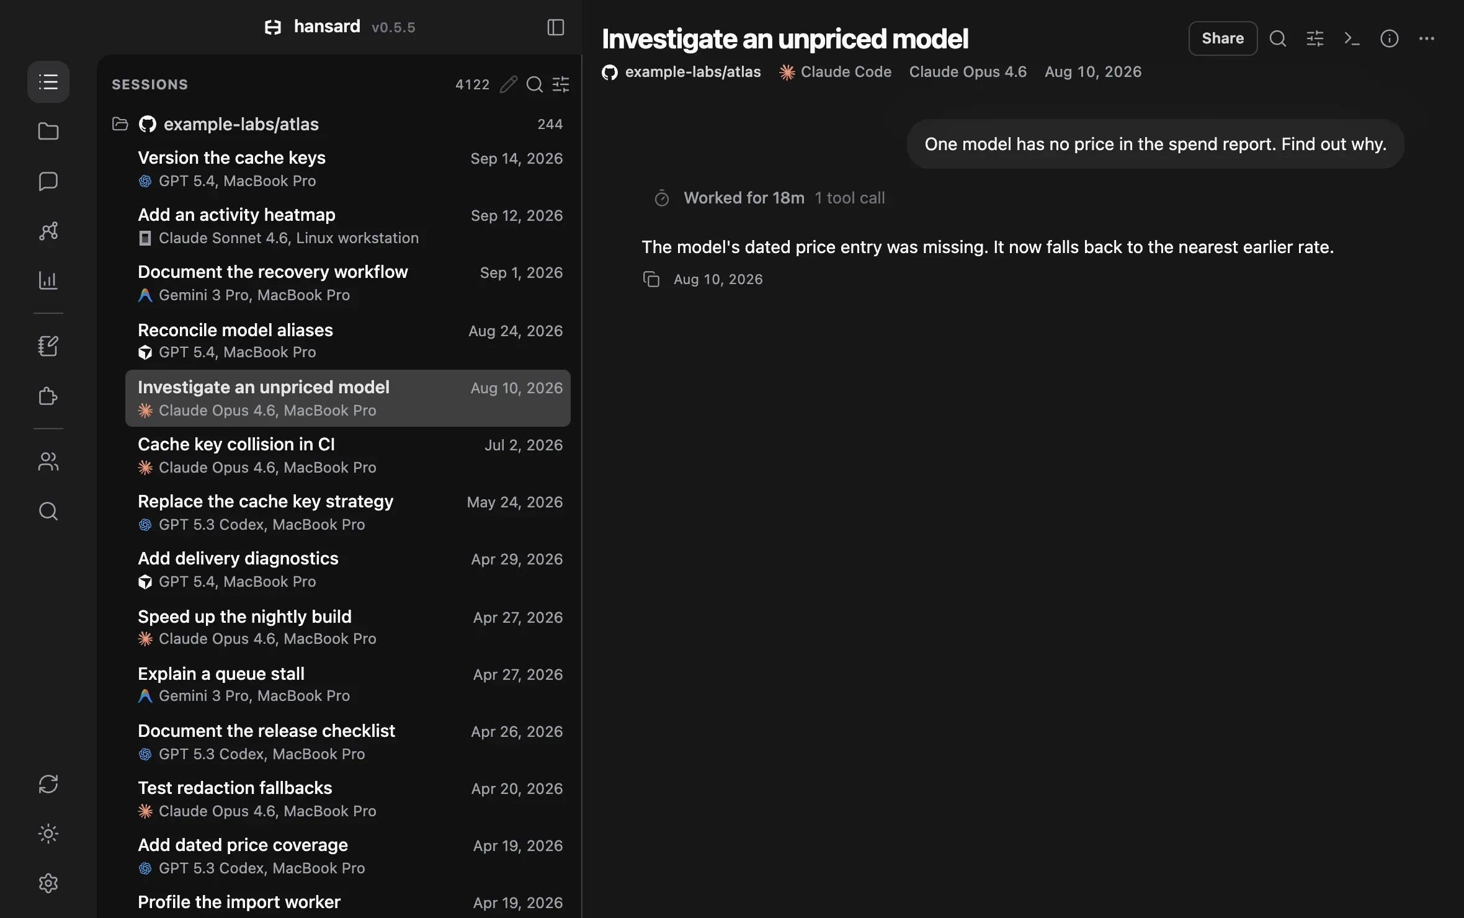Open the Test redaction fallbacks session
Screen dimensions: 1464x918
348,799
